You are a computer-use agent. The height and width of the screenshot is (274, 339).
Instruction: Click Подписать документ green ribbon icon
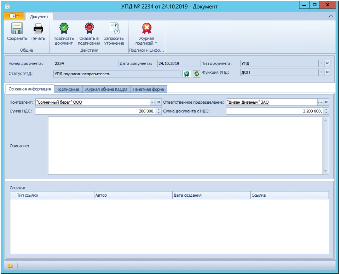[64, 28]
